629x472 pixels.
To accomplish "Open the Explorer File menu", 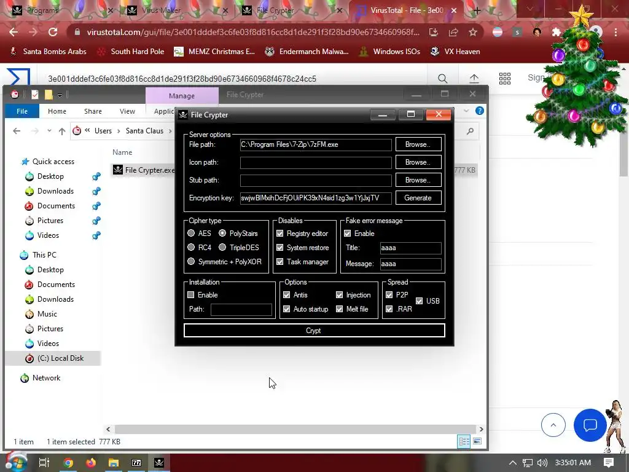I will coord(22,111).
